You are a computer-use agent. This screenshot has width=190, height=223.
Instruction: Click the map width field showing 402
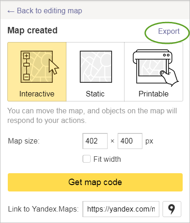pyautogui.click(x=95, y=141)
